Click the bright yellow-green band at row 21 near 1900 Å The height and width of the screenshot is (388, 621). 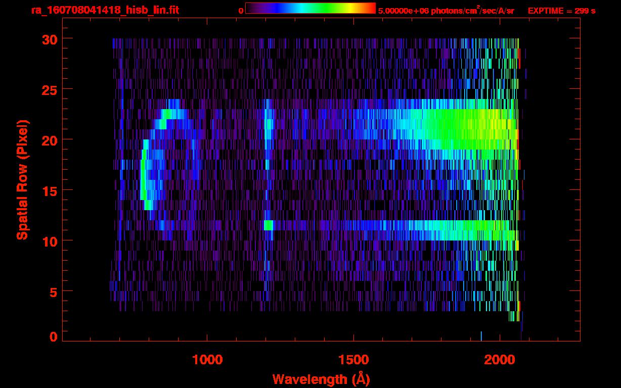[470, 129]
